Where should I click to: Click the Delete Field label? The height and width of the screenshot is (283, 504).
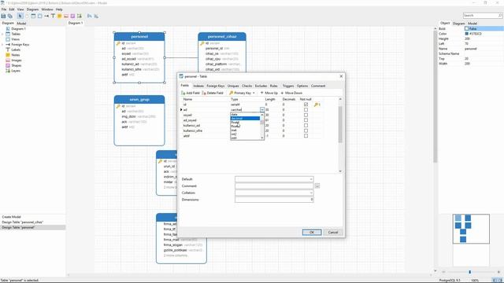[215, 93]
